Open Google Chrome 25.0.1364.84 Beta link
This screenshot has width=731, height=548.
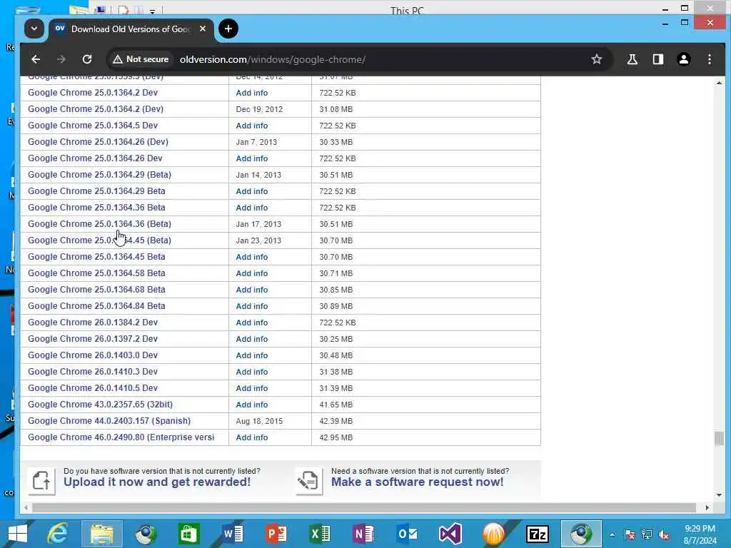96,306
